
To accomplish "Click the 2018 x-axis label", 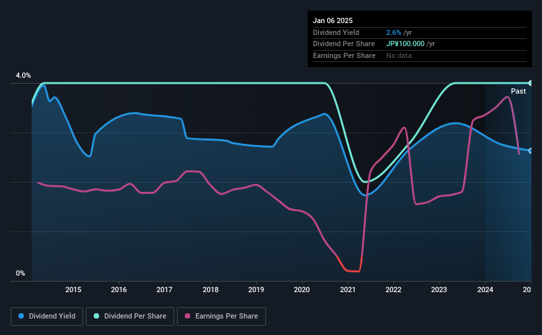I will (211, 289).
